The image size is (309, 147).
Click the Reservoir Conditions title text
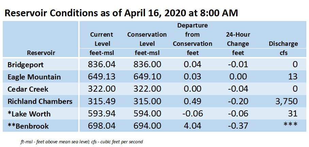pyautogui.click(x=121, y=13)
